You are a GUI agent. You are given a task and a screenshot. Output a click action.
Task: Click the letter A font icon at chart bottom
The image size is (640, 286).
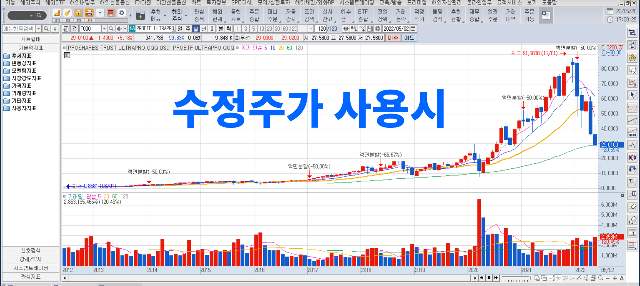(622, 278)
